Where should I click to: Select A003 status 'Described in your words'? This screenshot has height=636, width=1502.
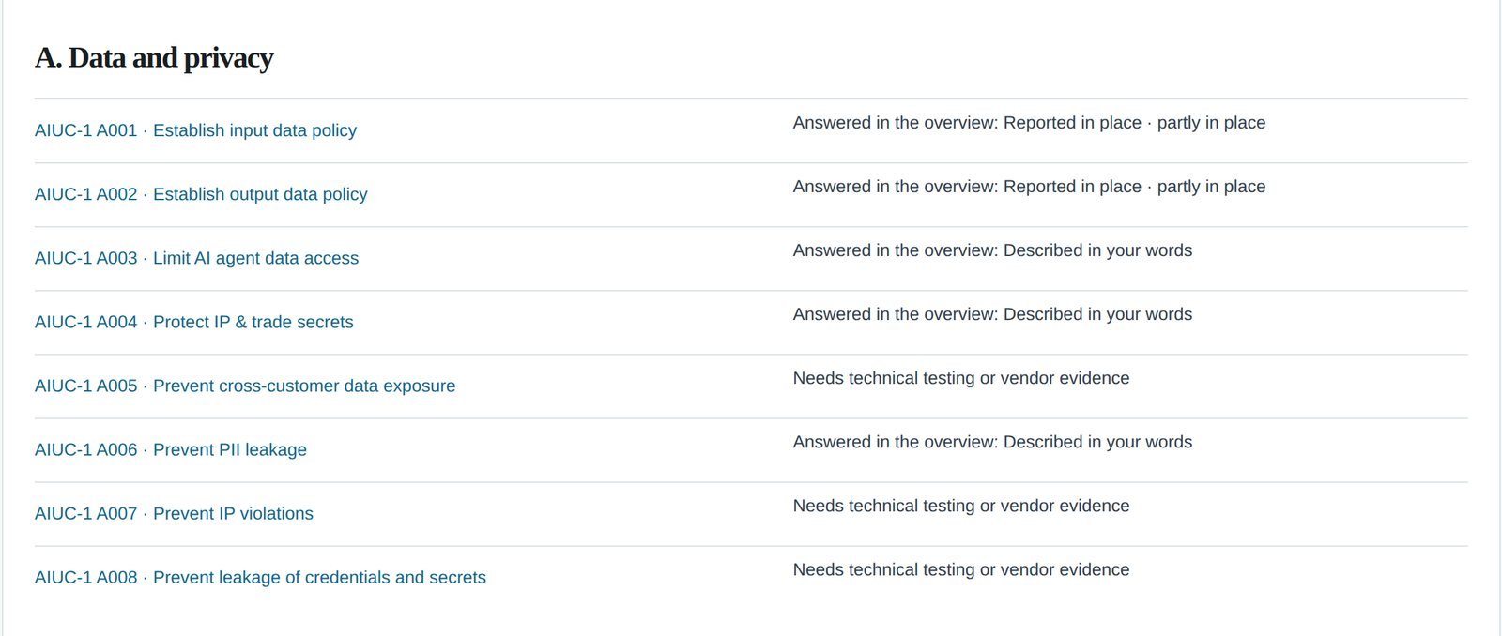(x=1097, y=250)
